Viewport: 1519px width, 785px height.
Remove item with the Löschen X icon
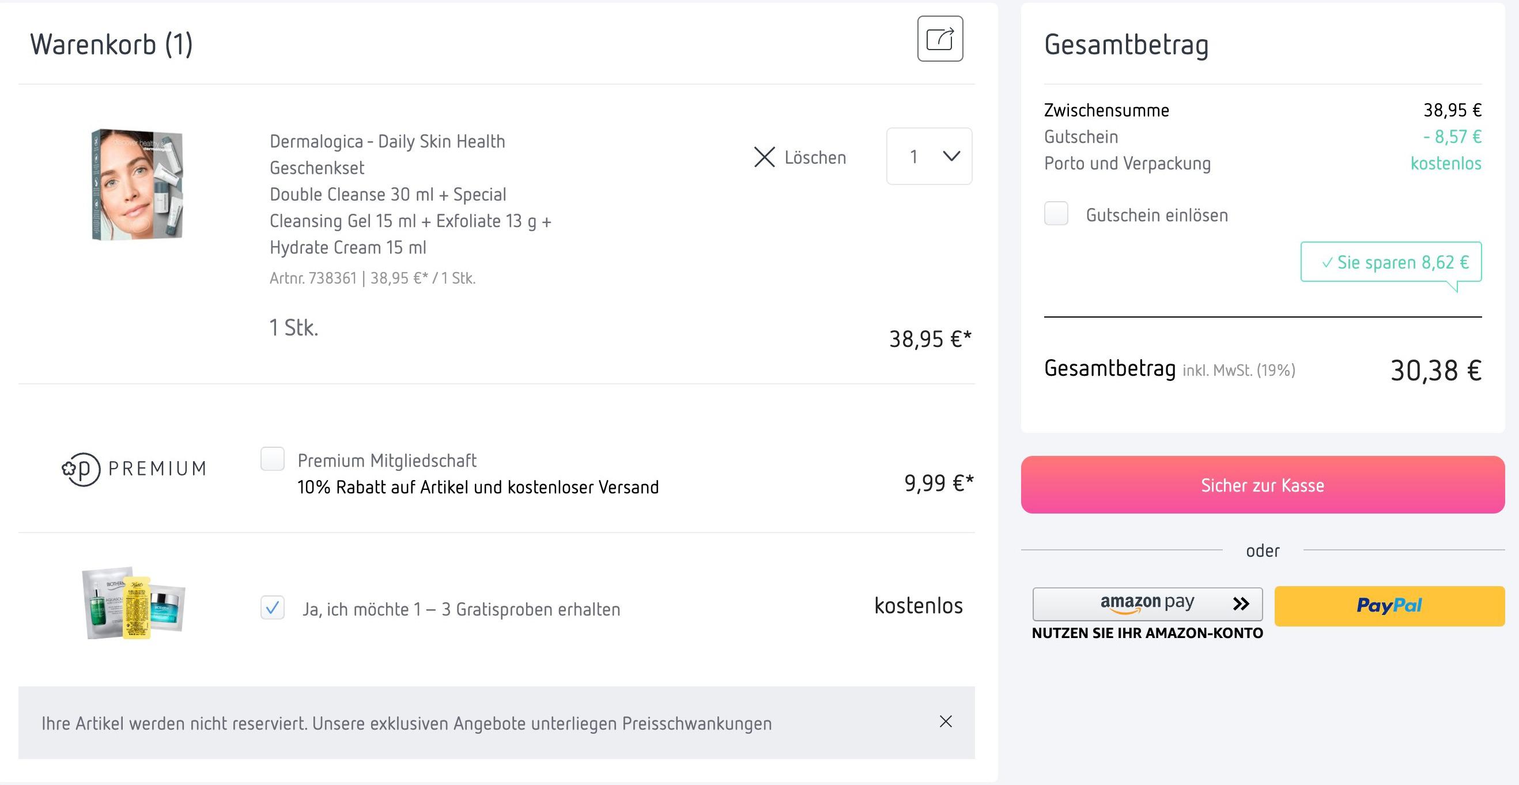point(764,157)
